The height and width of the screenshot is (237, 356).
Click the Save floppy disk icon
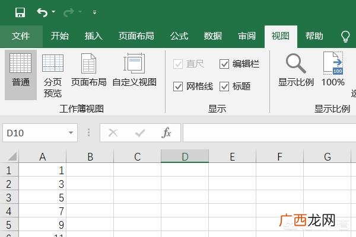tap(20, 12)
